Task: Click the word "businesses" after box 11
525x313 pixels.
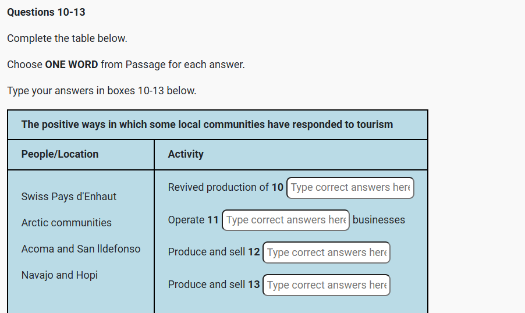Action: click(x=378, y=220)
